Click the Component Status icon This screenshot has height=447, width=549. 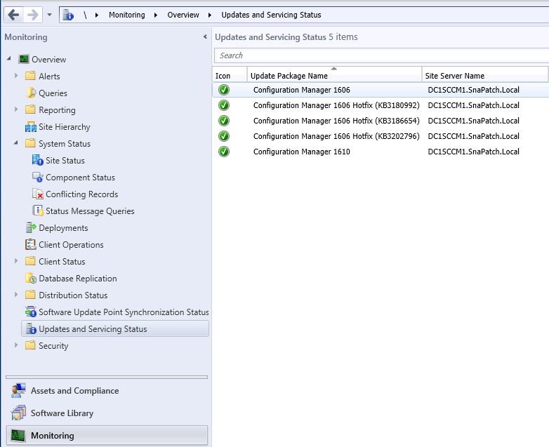pos(37,177)
